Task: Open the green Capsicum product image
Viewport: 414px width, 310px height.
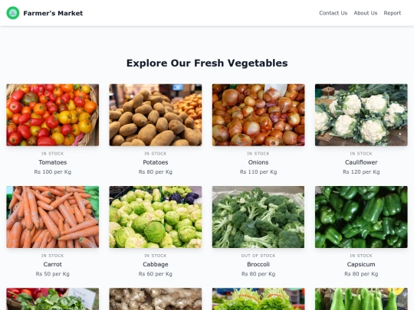Action: [x=361, y=217]
